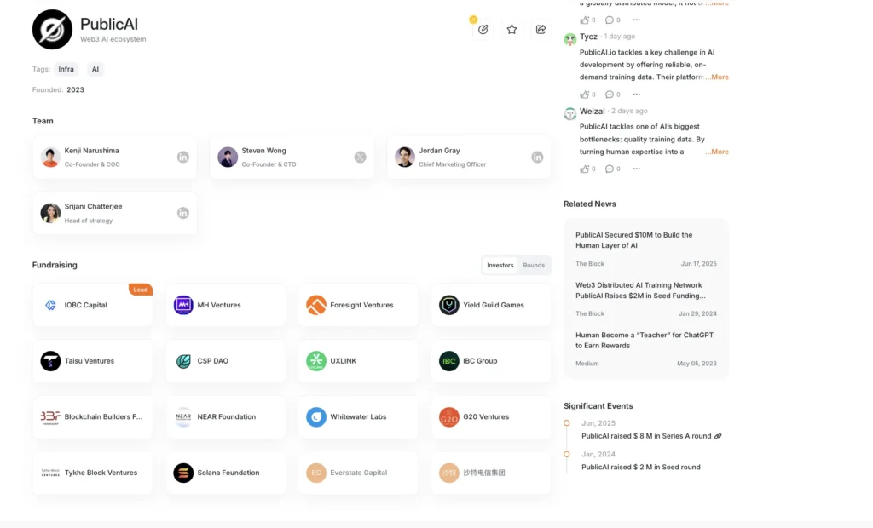The image size is (873, 528).
Task: Click the Jordan Gray name text
Action: pyautogui.click(x=439, y=151)
